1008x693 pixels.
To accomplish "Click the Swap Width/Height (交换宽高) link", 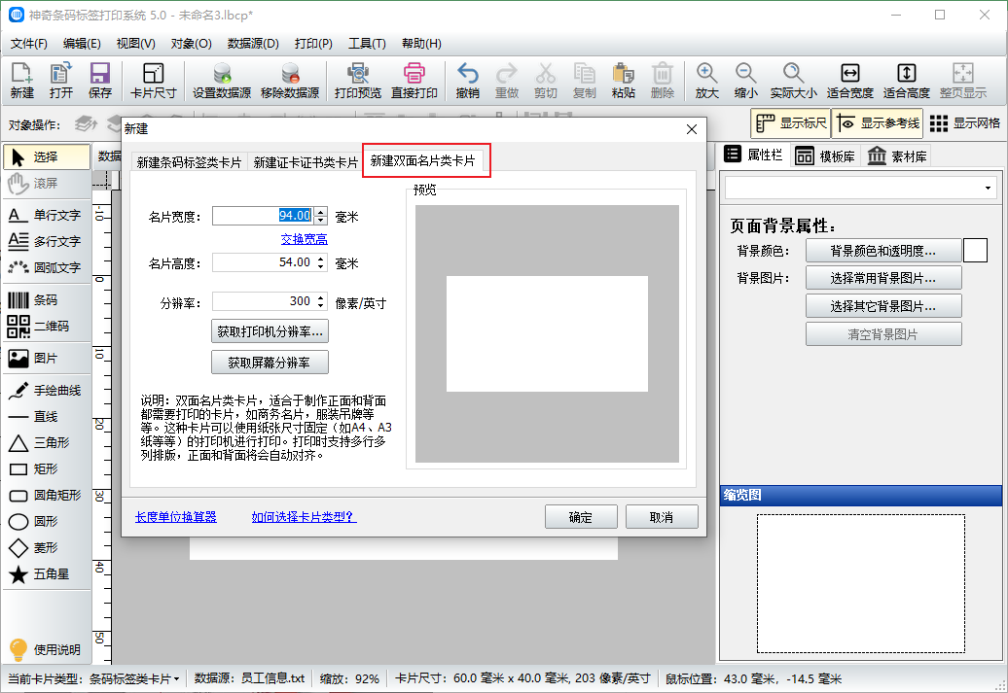I will pos(304,239).
